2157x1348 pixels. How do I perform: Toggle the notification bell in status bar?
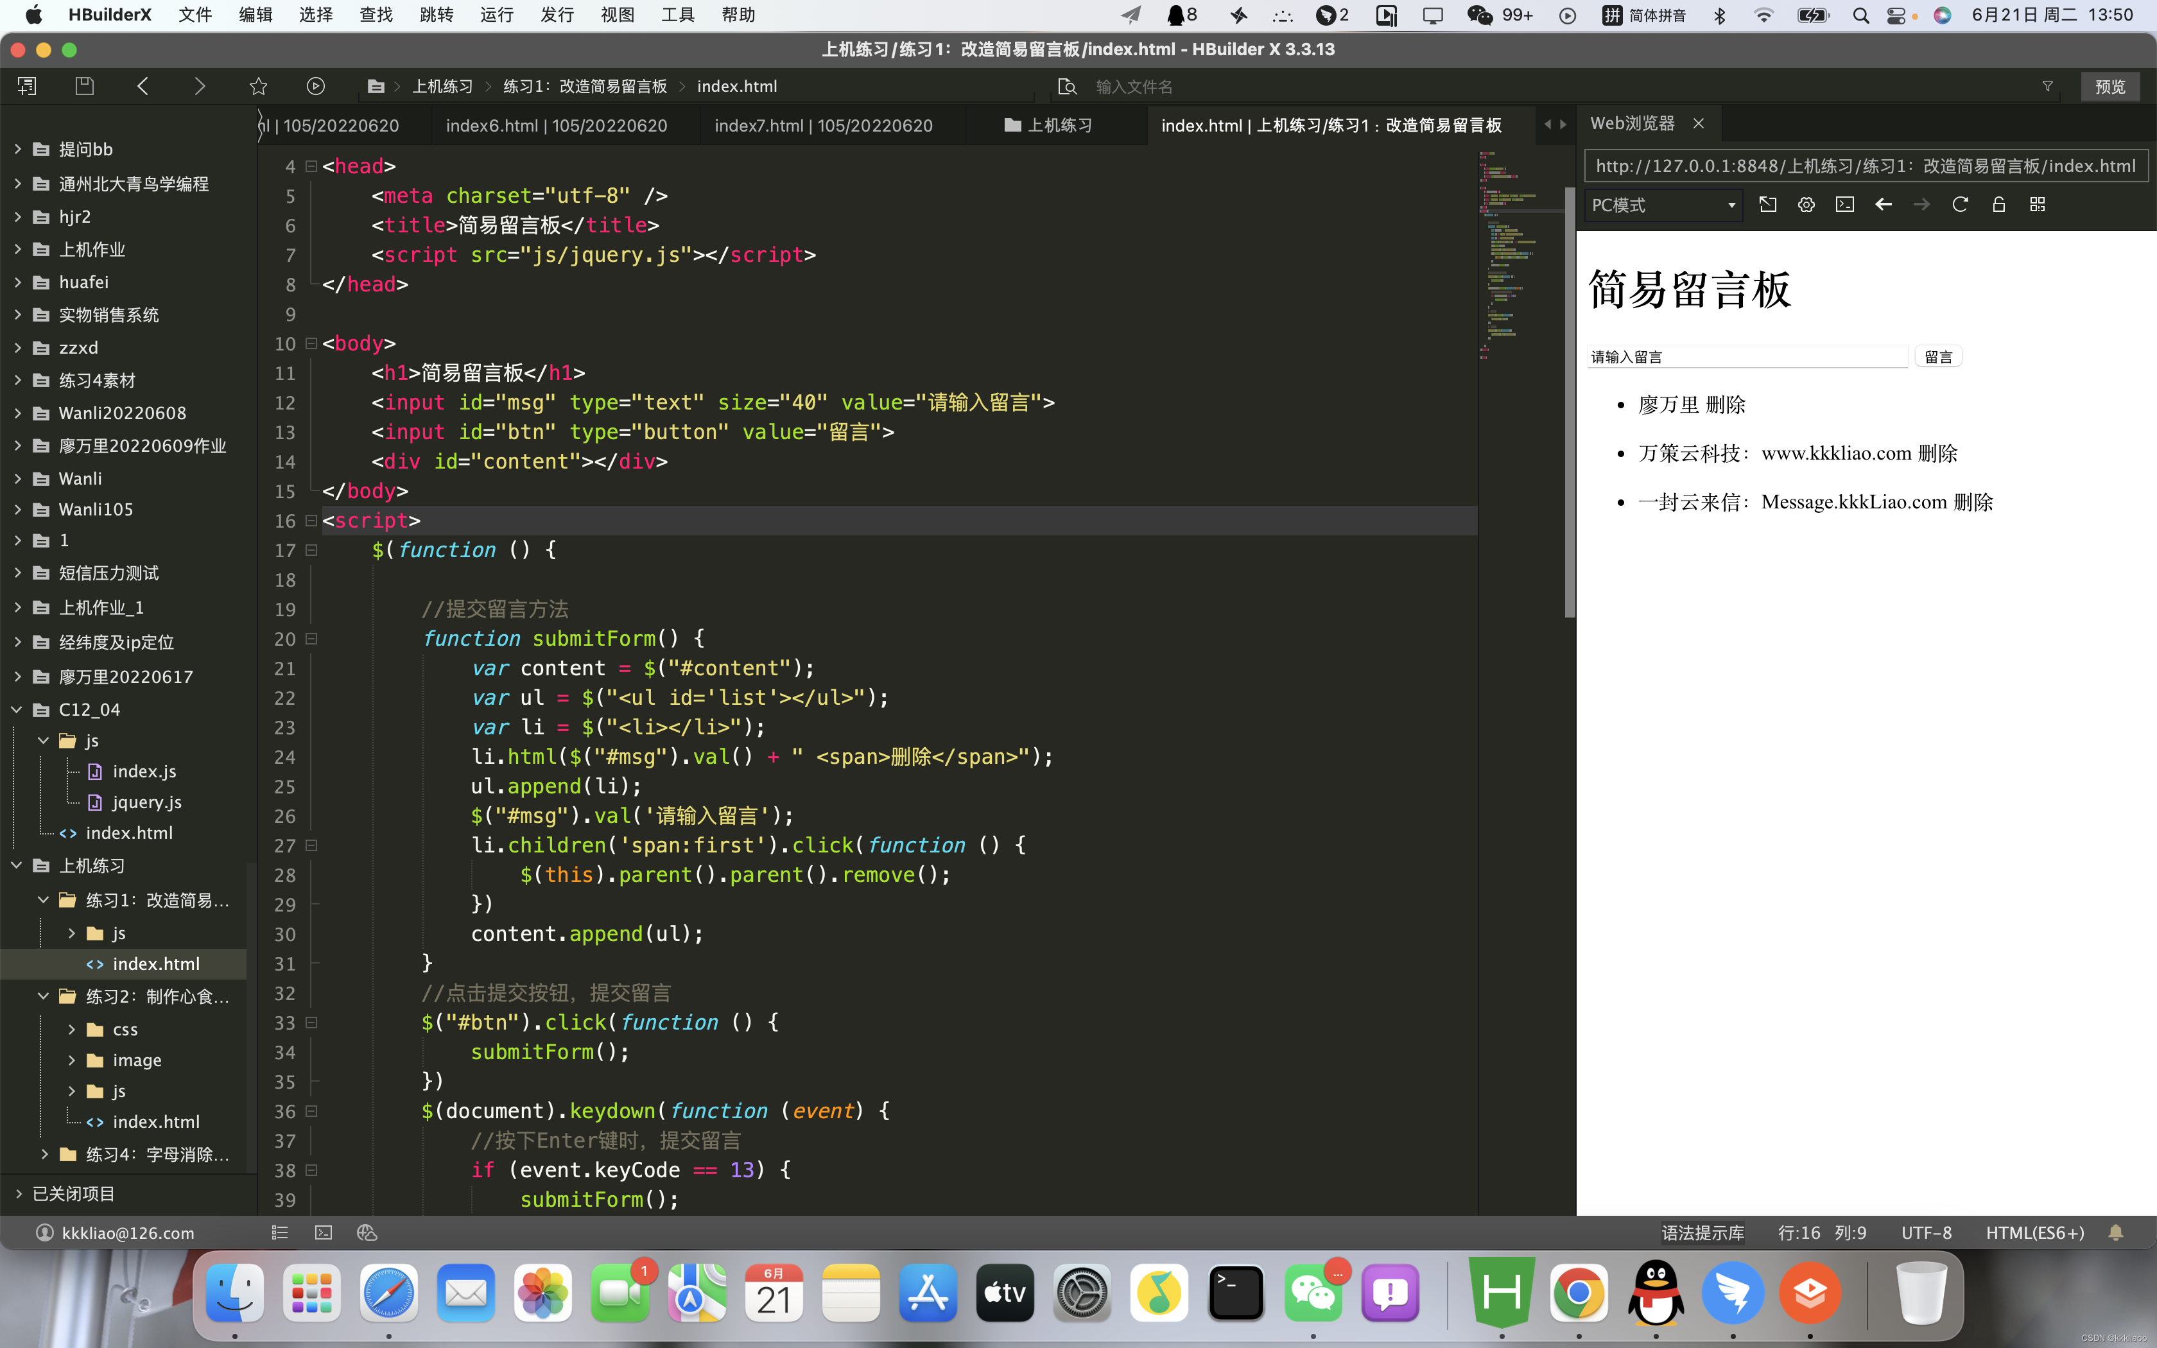[x=2116, y=1232]
